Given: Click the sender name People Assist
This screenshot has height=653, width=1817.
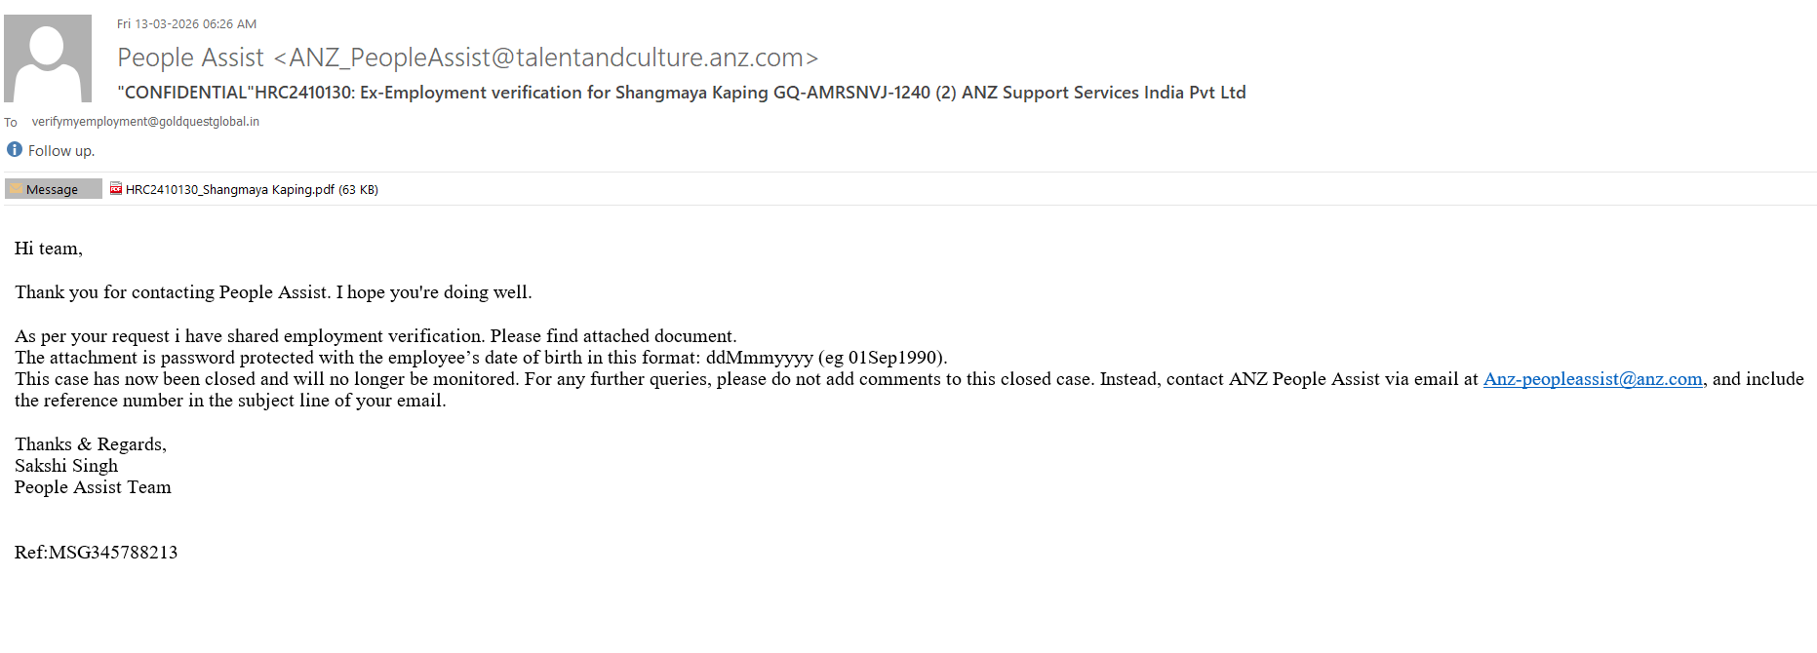Looking at the screenshot, I should (190, 58).
